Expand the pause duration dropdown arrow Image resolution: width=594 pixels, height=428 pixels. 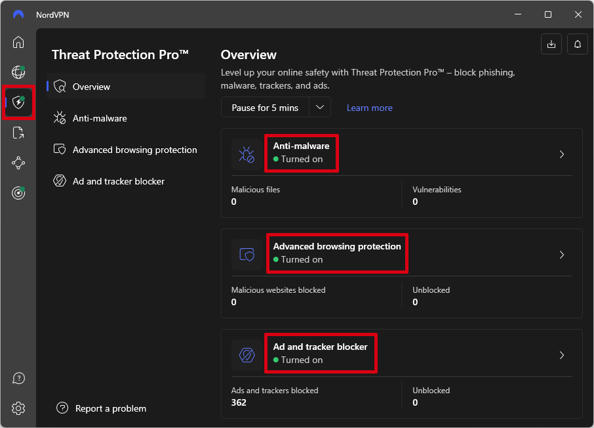320,108
